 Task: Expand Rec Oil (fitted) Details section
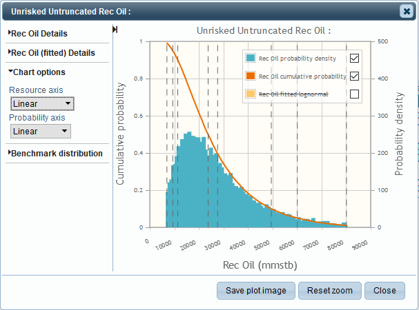pos(52,52)
